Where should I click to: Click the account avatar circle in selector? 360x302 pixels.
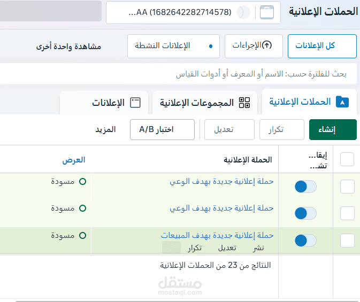[243, 12]
